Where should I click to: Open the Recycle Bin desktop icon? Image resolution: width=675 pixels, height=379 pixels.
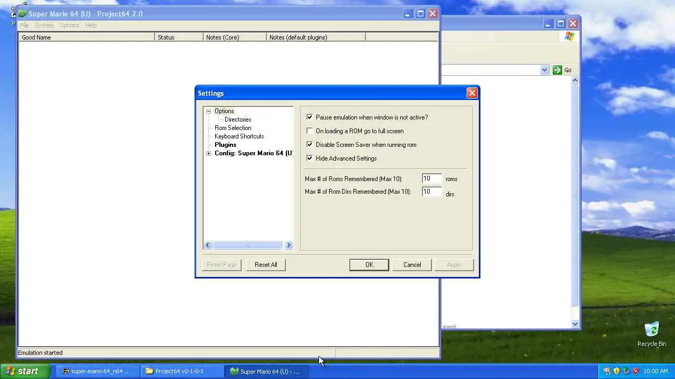click(652, 334)
